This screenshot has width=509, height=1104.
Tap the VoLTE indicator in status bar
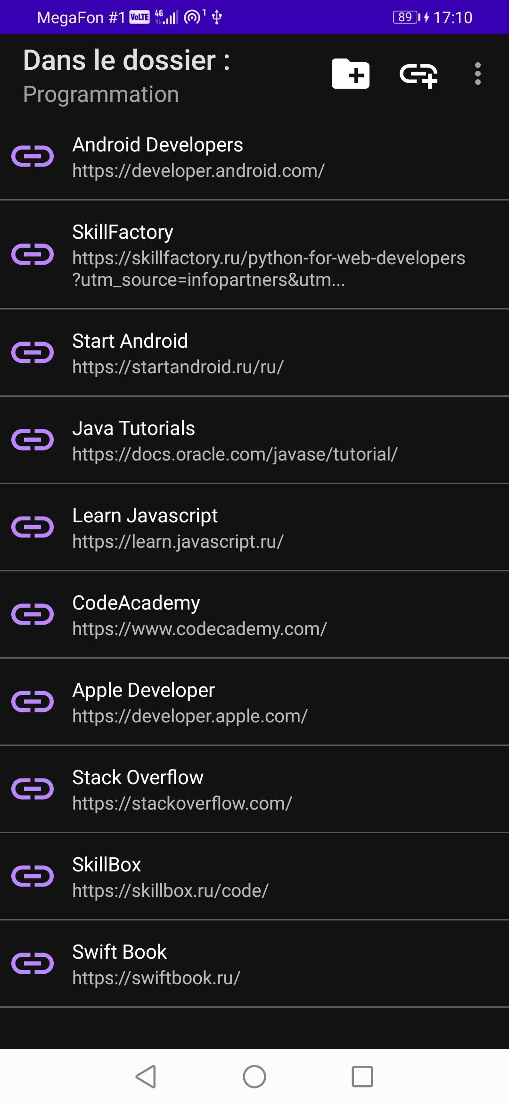pyautogui.click(x=140, y=17)
